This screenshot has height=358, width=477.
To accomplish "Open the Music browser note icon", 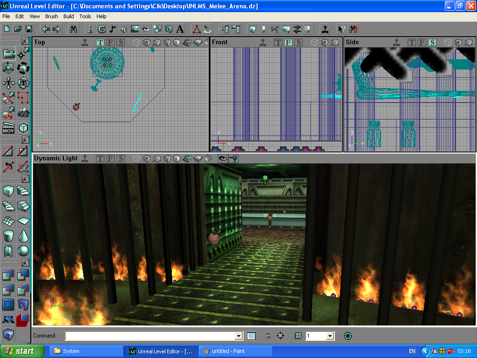I will [x=112, y=29].
